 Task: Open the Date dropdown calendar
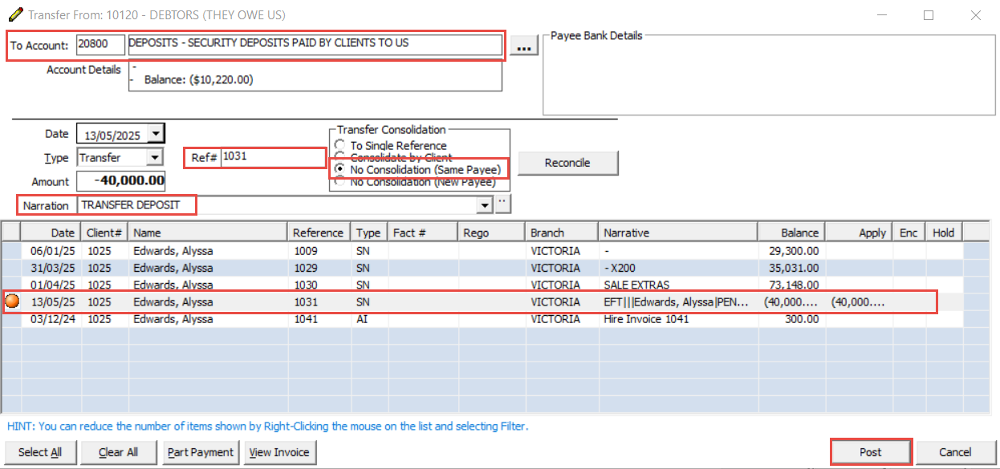coord(156,133)
